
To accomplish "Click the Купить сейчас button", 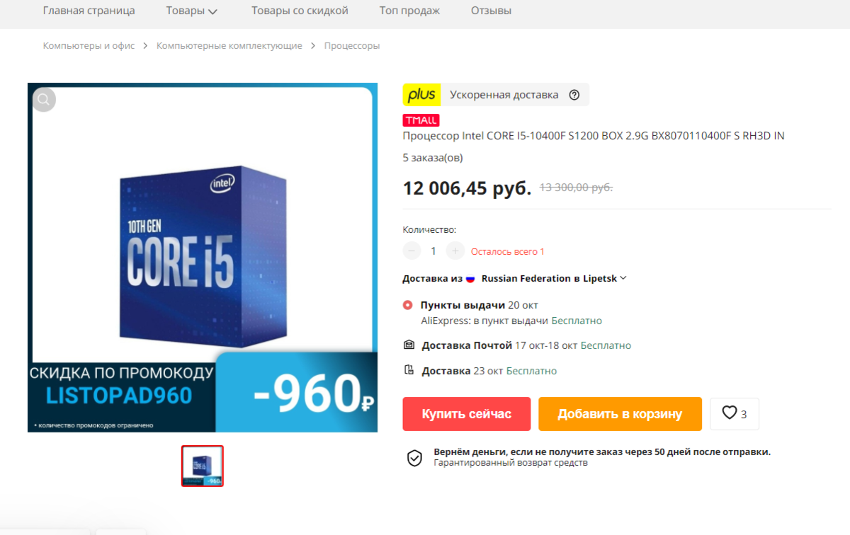I will point(467,414).
